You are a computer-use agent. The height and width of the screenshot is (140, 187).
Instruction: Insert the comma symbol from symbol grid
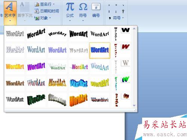click(109, 5)
